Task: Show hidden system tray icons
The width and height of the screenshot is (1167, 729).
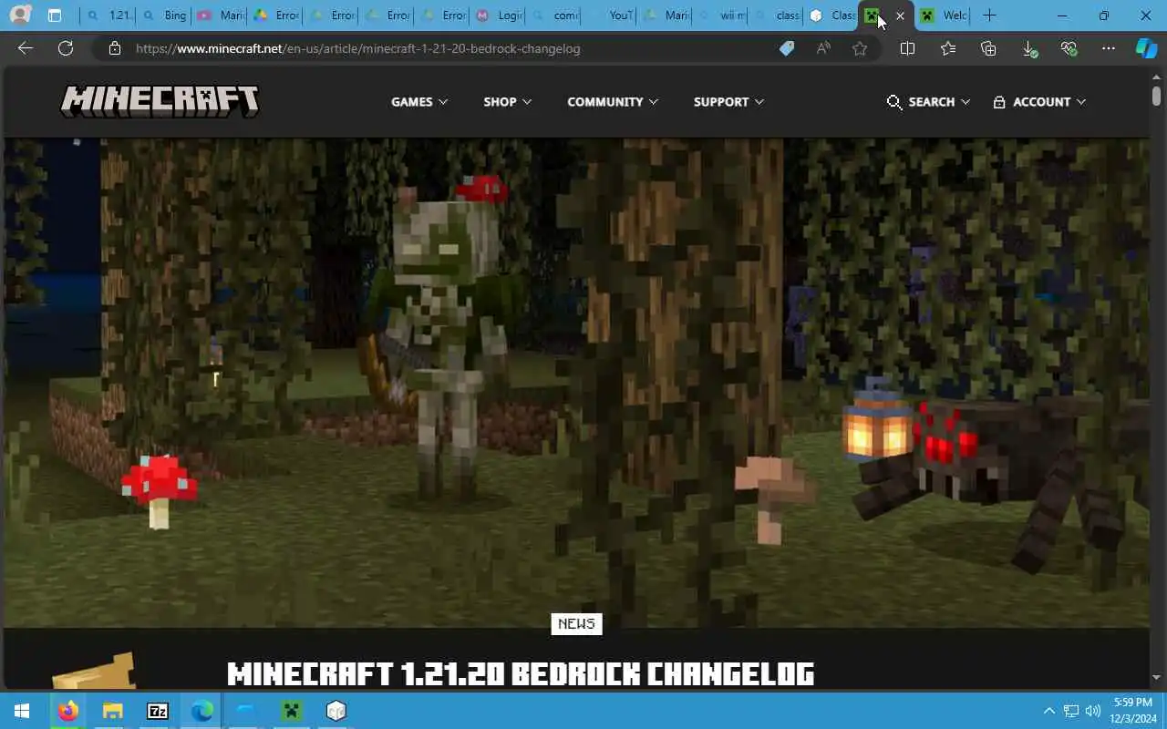Action: click(1048, 711)
